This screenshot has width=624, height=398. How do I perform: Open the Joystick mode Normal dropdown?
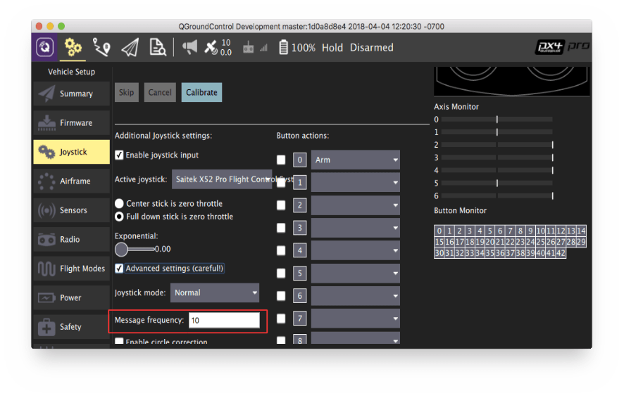[216, 293]
